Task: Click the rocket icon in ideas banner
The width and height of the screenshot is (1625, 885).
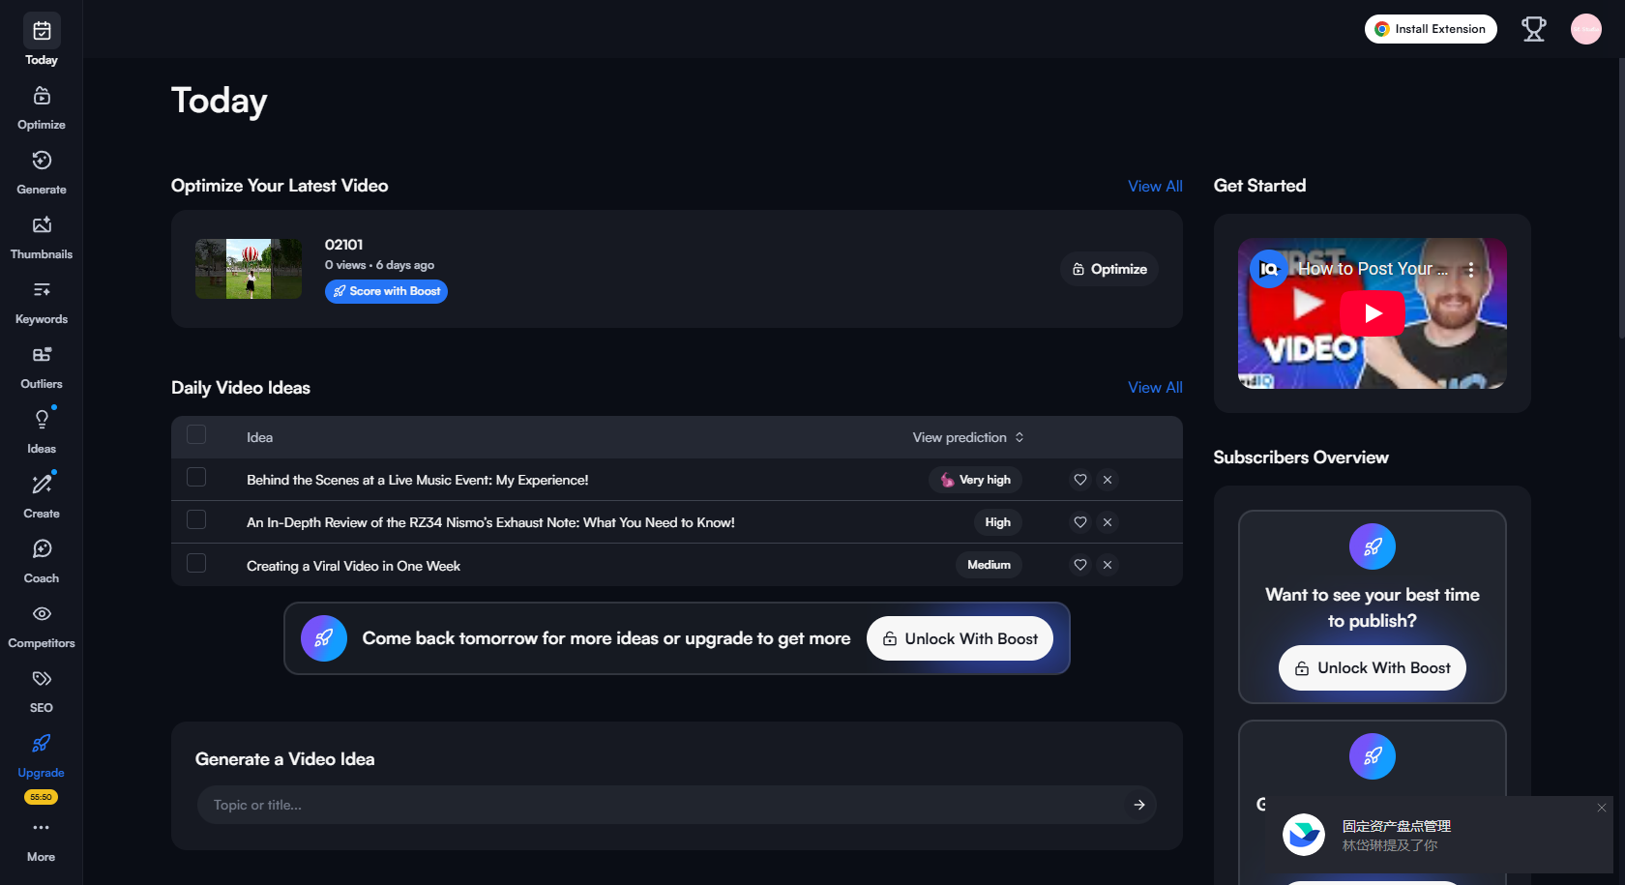Action: pyautogui.click(x=324, y=638)
